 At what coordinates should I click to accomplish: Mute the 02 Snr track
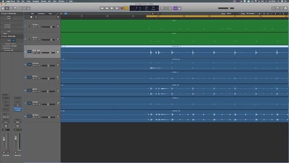34,40
